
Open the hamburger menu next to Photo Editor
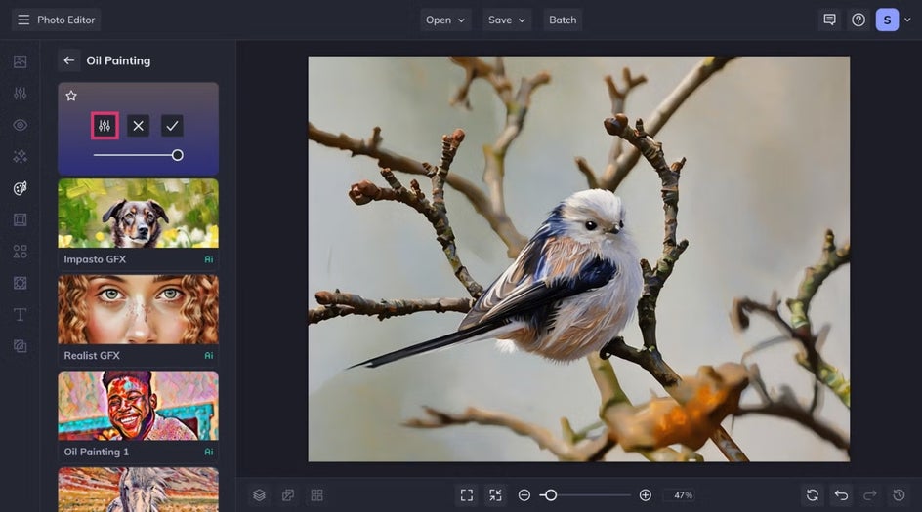click(x=23, y=20)
